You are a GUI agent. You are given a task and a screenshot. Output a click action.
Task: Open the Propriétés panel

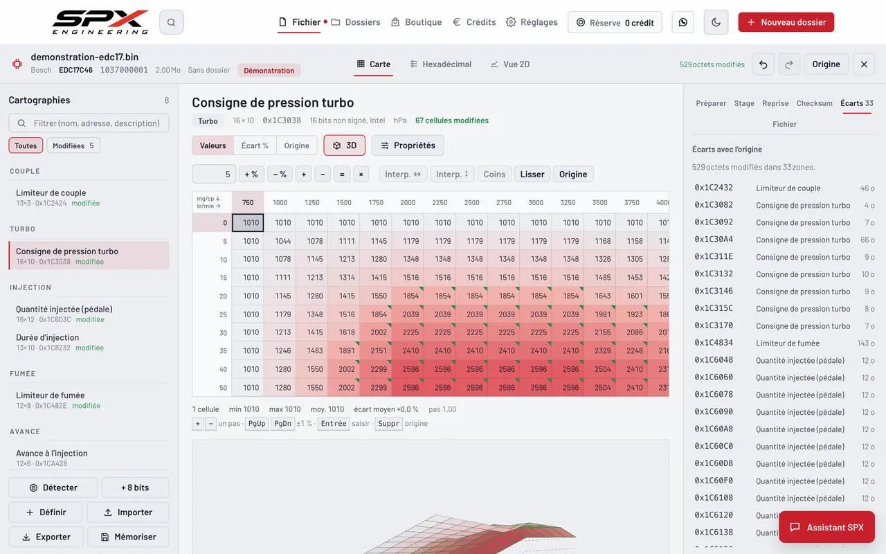tap(408, 145)
